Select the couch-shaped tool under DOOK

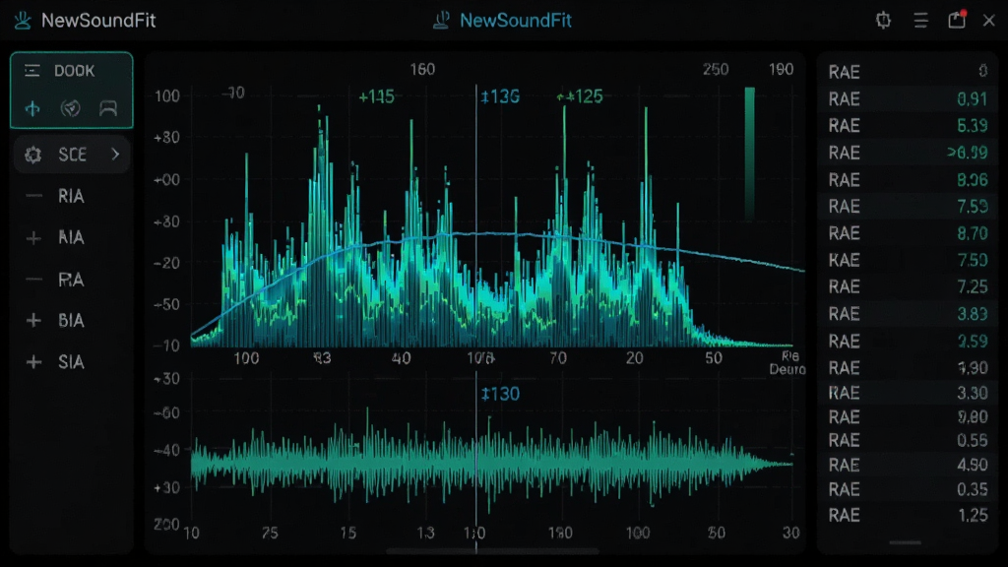pos(108,108)
